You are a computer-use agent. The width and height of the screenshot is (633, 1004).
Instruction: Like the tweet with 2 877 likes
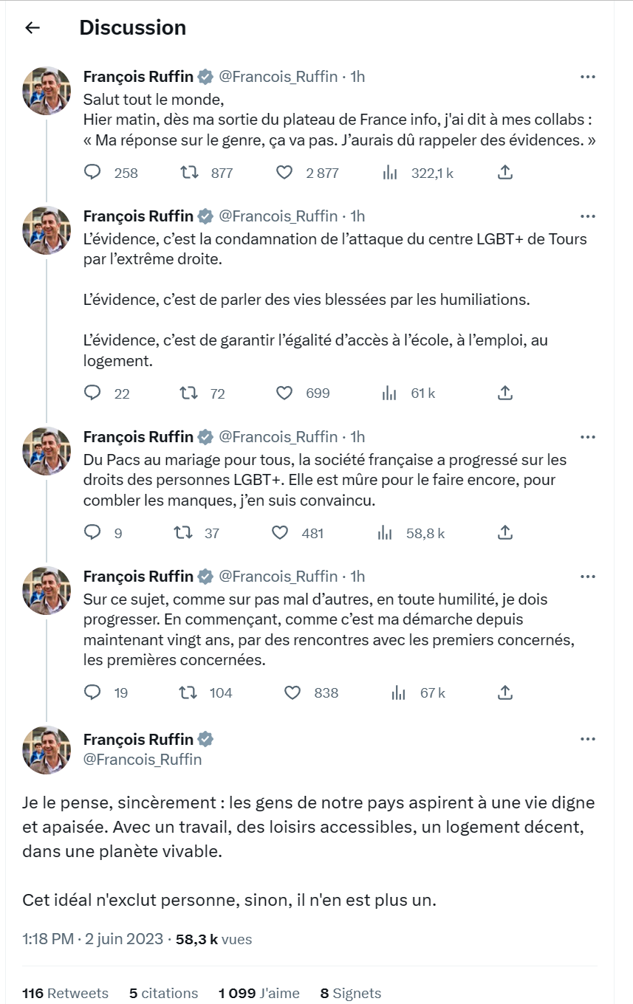point(284,173)
